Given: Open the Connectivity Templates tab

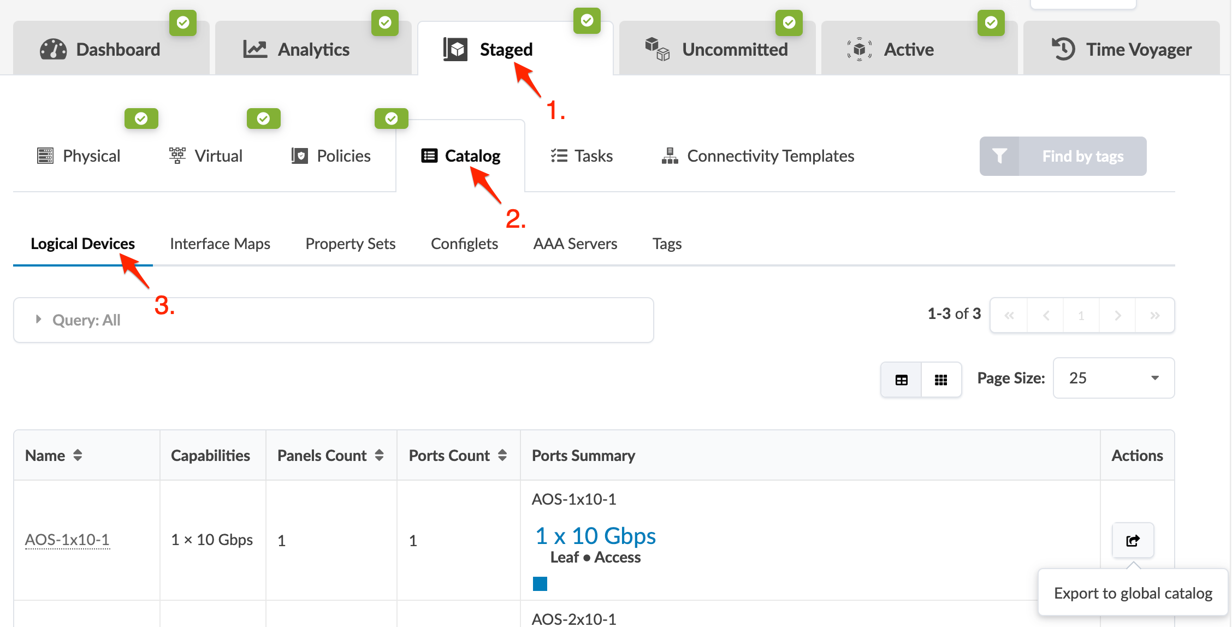Looking at the screenshot, I should pyautogui.click(x=757, y=156).
